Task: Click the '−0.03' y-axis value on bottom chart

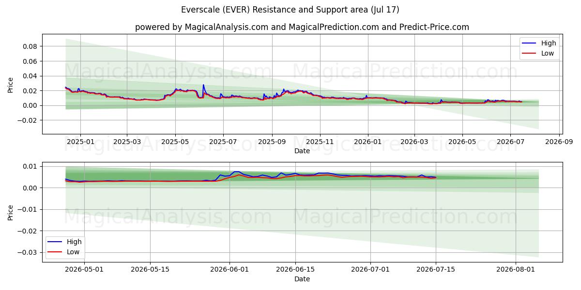Action: click(28, 252)
